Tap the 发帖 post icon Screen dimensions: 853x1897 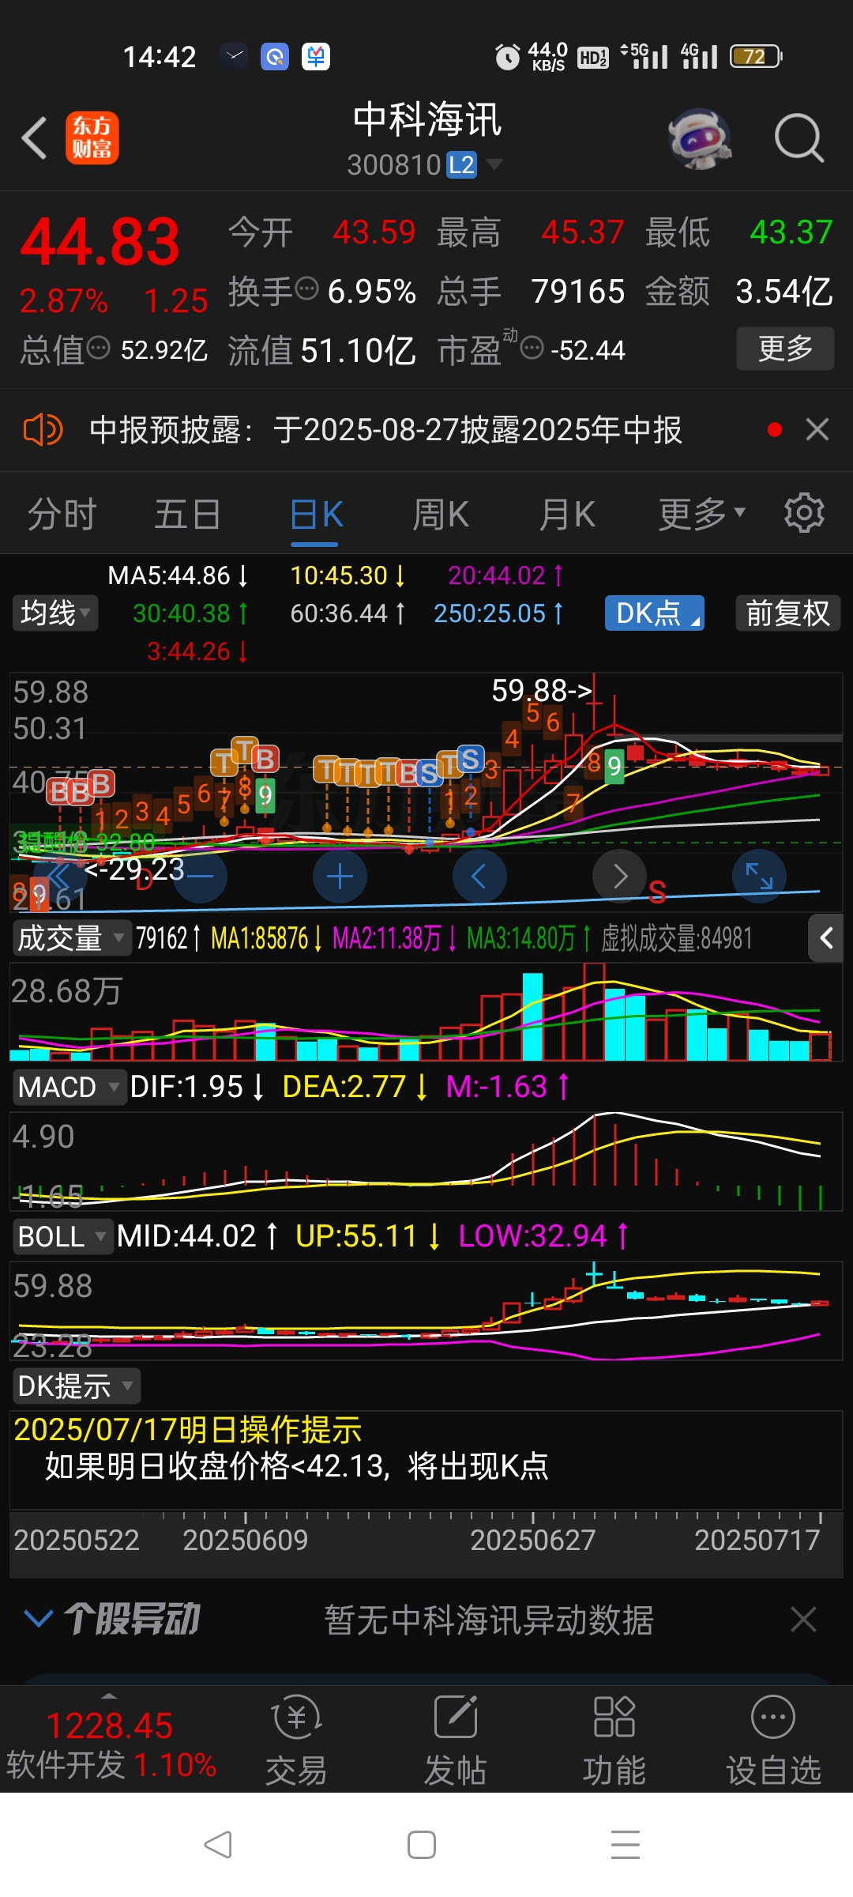(x=456, y=1740)
